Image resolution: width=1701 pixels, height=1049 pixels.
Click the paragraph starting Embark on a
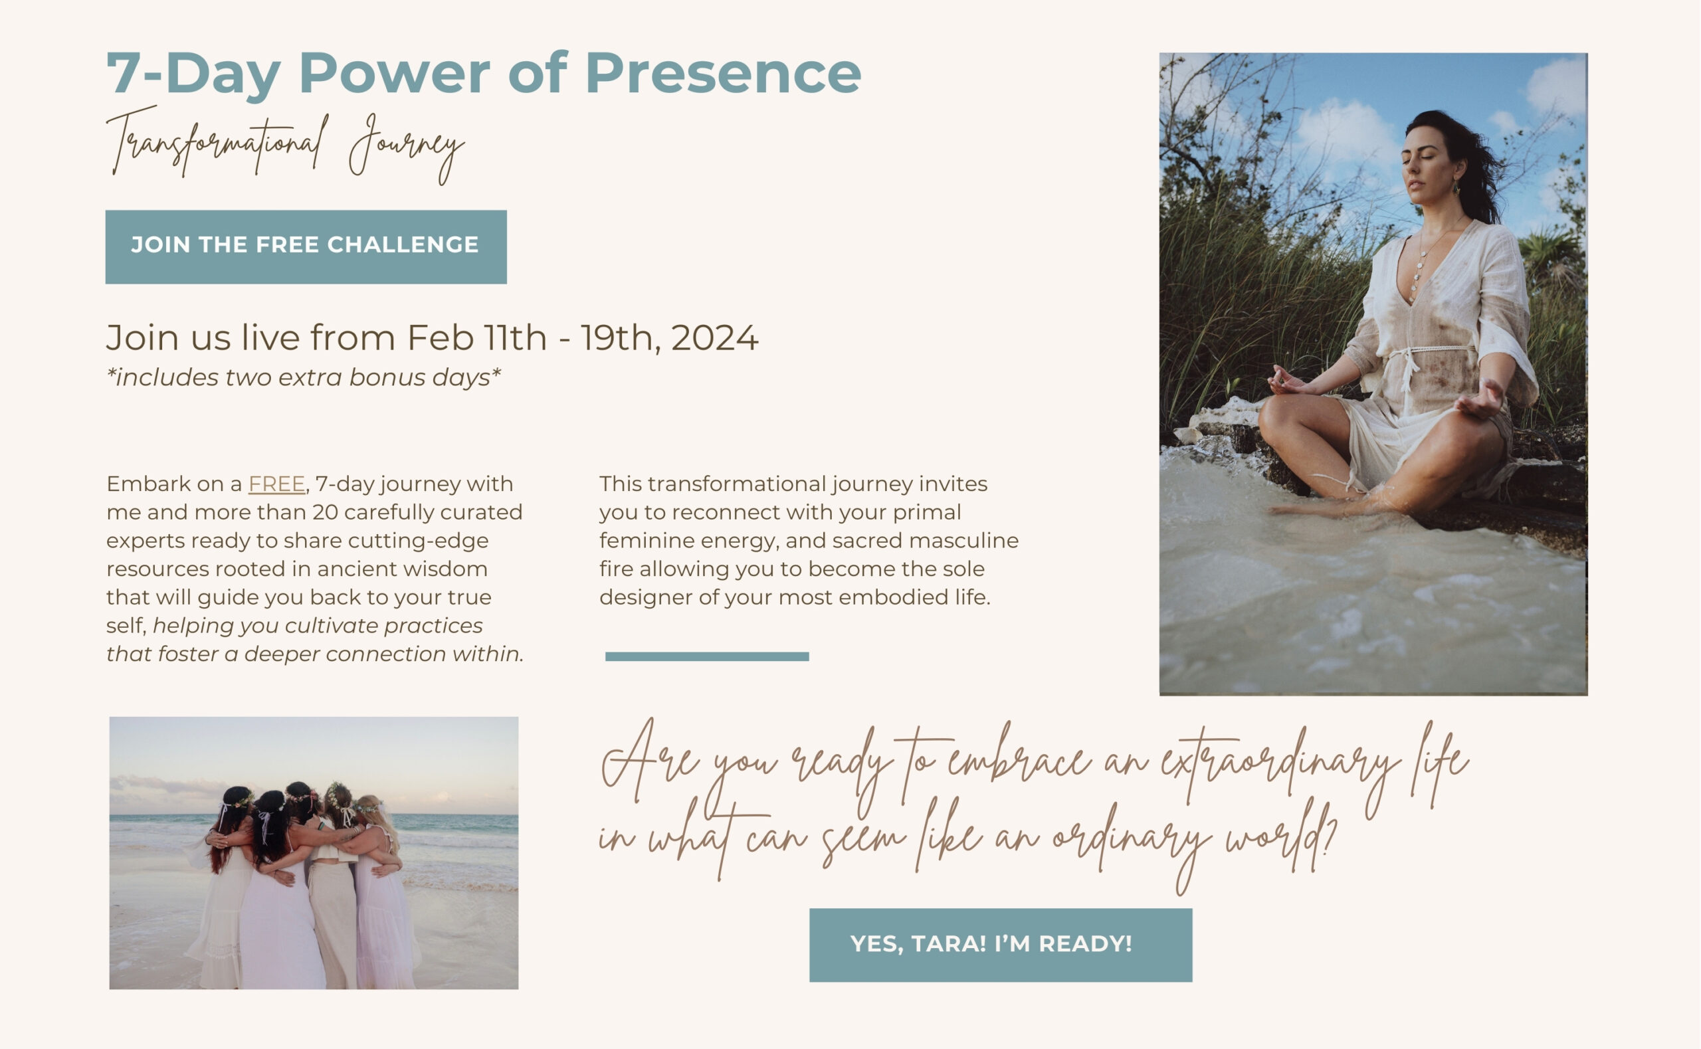click(x=315, y=569)
